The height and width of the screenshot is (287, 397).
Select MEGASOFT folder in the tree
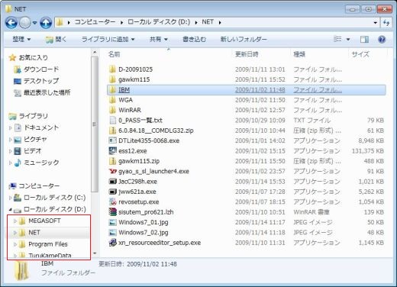(44, 221)
